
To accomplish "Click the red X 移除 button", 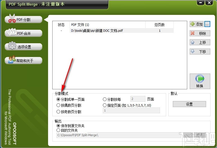I will pyautogui.click(x=200, y=33).
